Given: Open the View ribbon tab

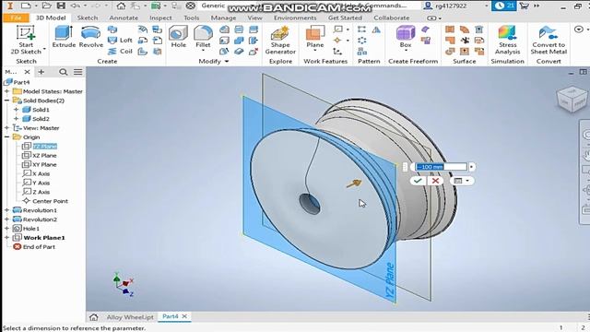Looking at the screenshot, I should pos(254,18).
